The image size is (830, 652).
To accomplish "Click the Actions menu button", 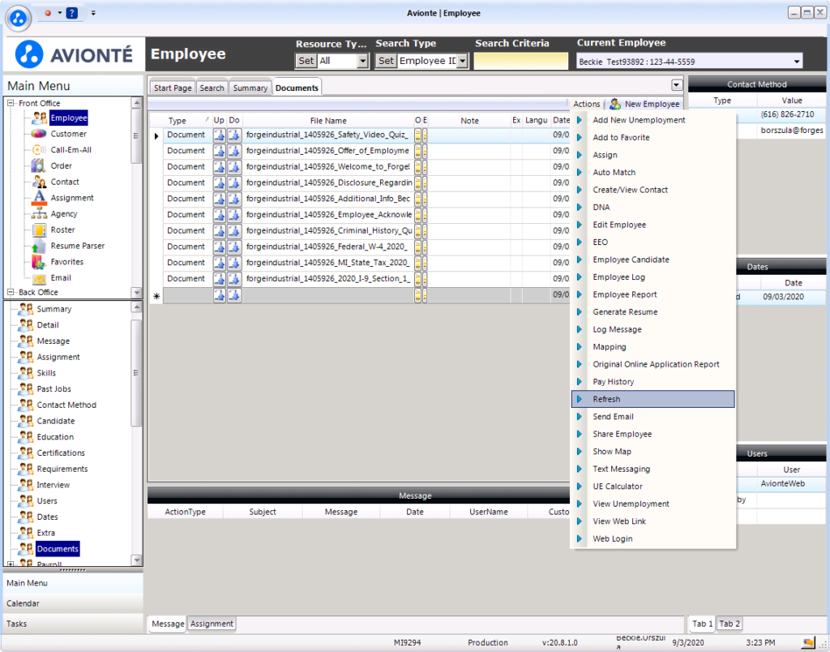I will click(x=587, y=104).
